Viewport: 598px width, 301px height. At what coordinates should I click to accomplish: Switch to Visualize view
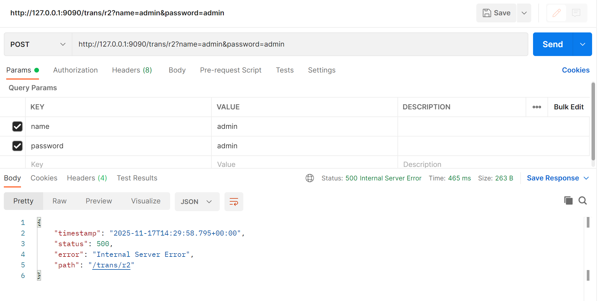click(146, 201)
